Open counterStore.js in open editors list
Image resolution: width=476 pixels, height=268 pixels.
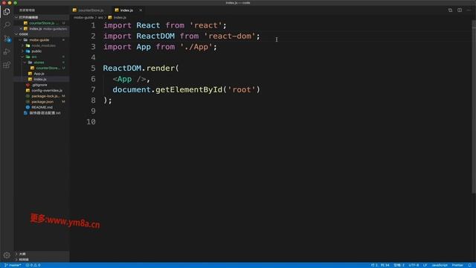coord(44,23)
